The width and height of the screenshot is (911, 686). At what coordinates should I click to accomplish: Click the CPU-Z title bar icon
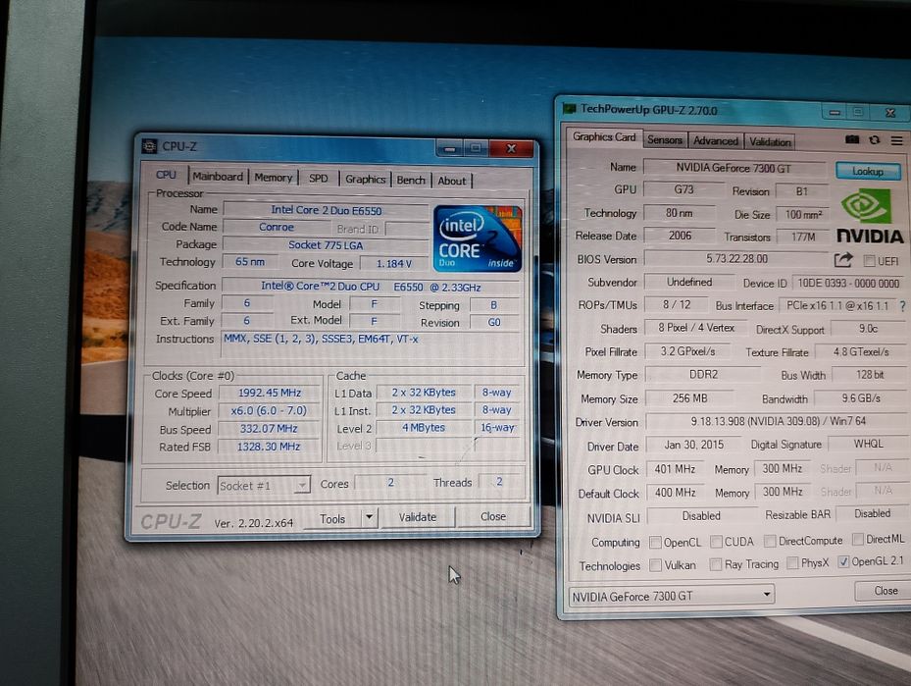[x=150, y=146]
